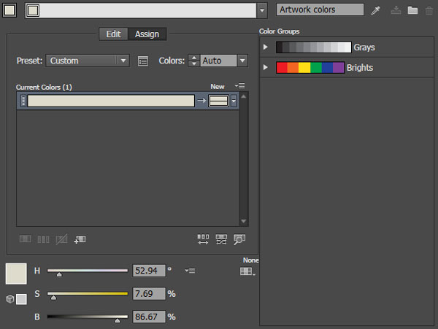Expand the Brights color group
The width and height of the screenshot is (438, 329).
(x=266, y=67)
